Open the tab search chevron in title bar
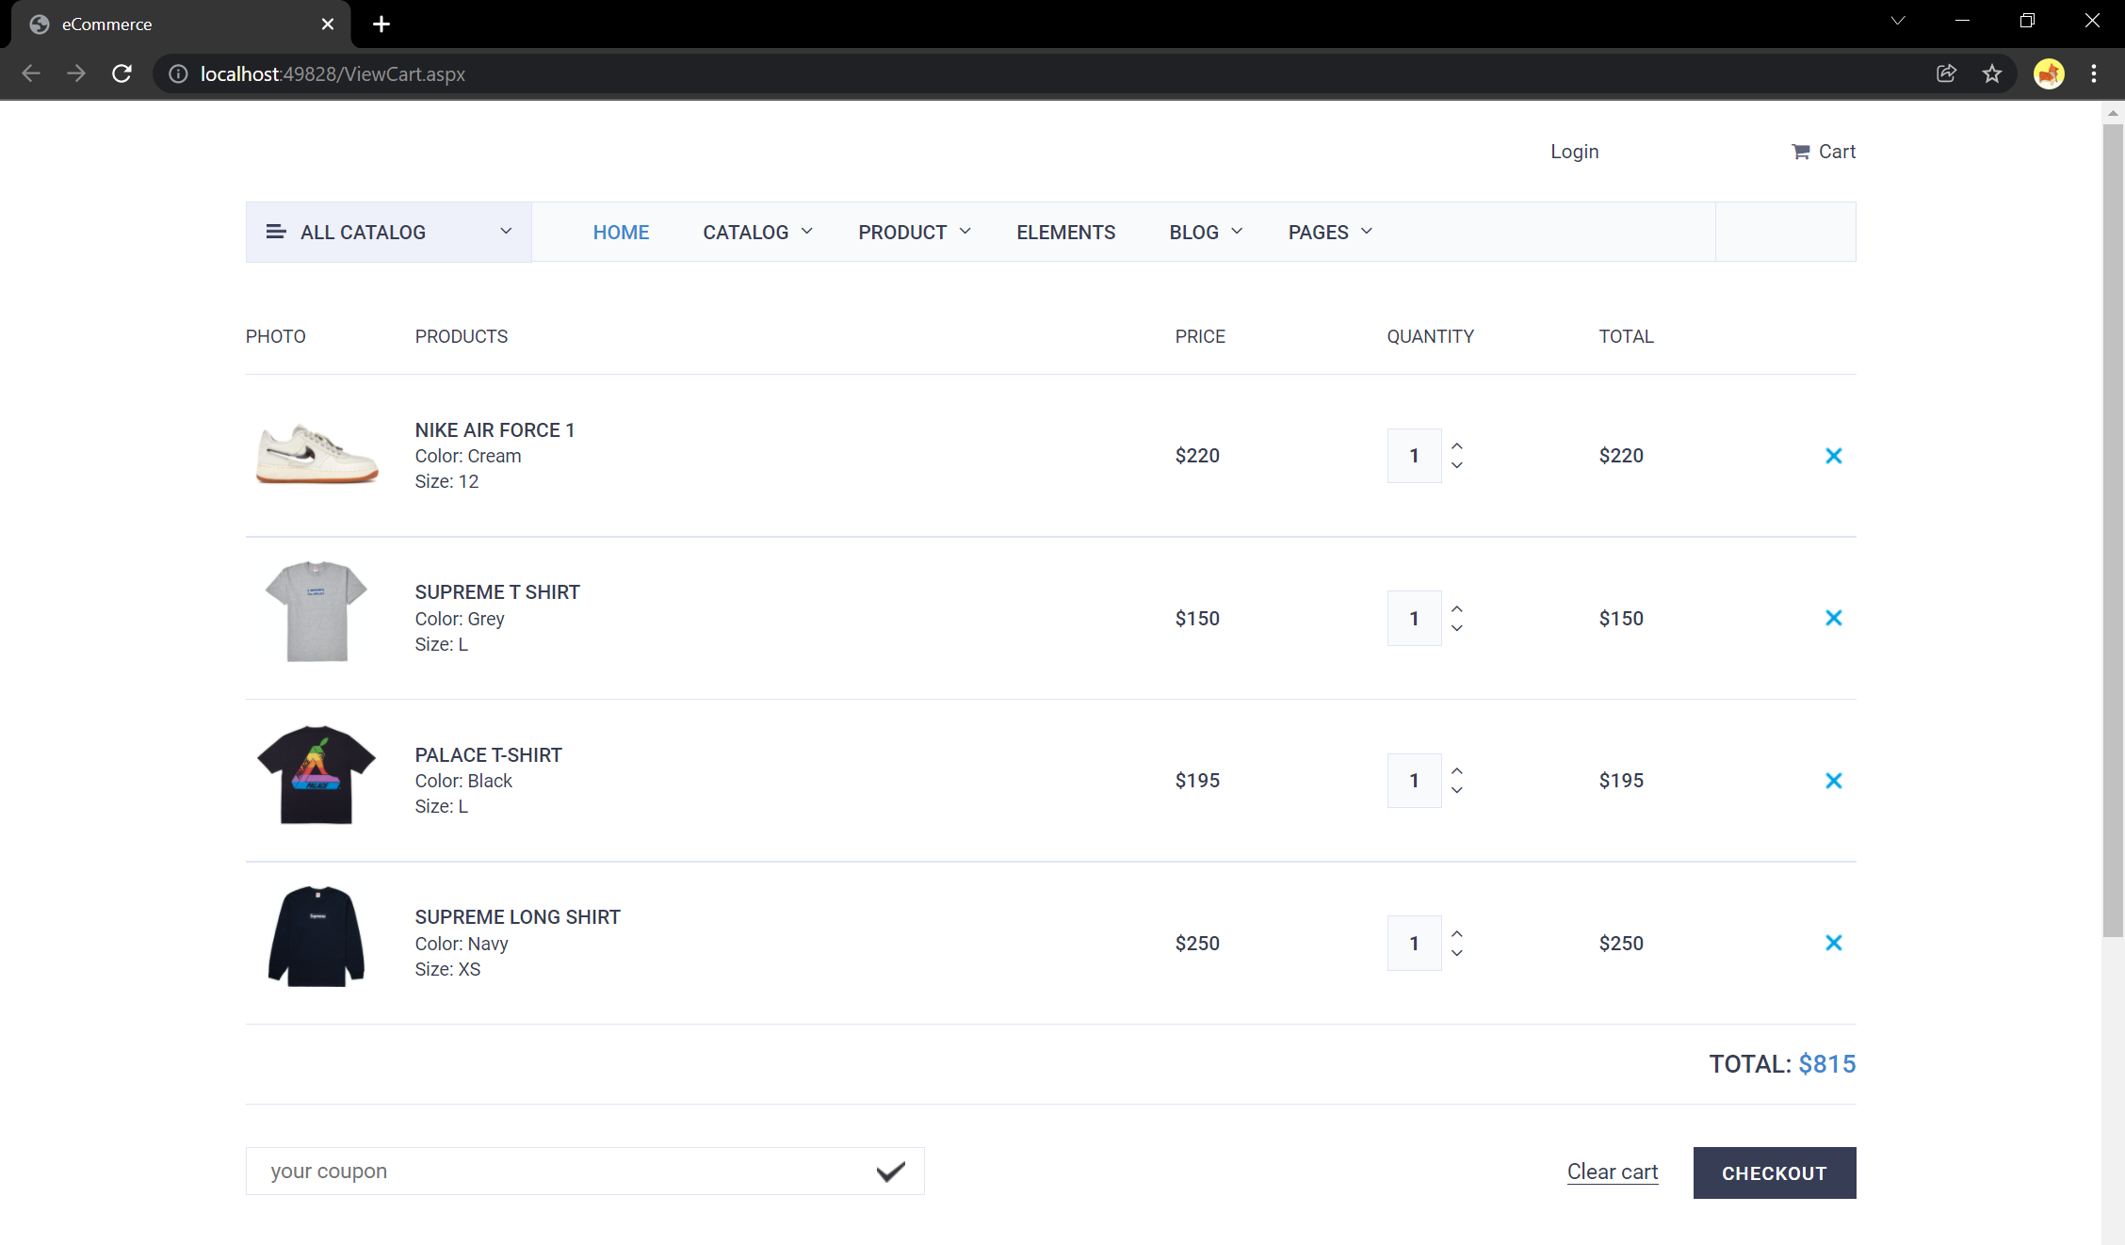The height and width of the screenshot is (1245, 2125). tap(1898, 21)
